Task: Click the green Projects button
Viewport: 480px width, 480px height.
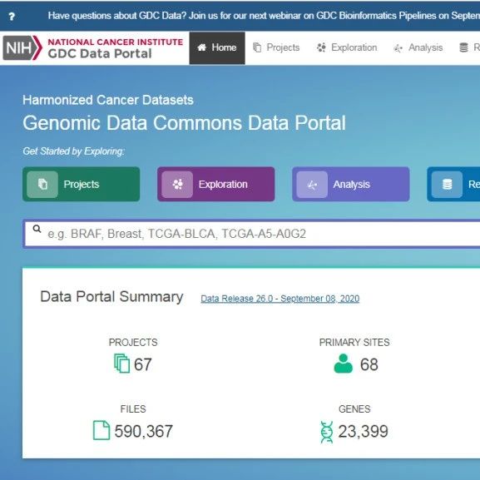Action: click(82, 184)
